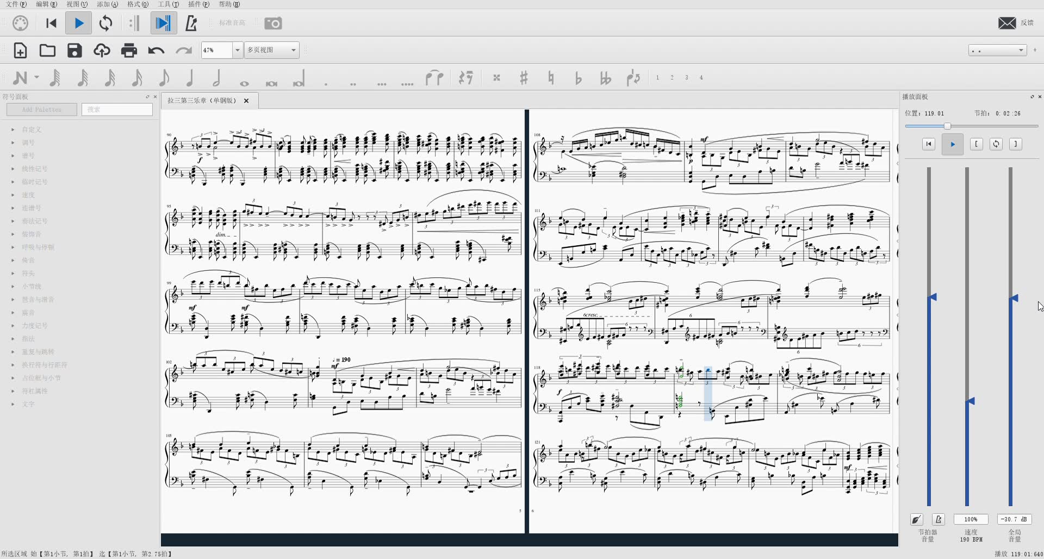1044x559 pixels.
Task: Redo the last action
Action: click(x=184, y=51)
